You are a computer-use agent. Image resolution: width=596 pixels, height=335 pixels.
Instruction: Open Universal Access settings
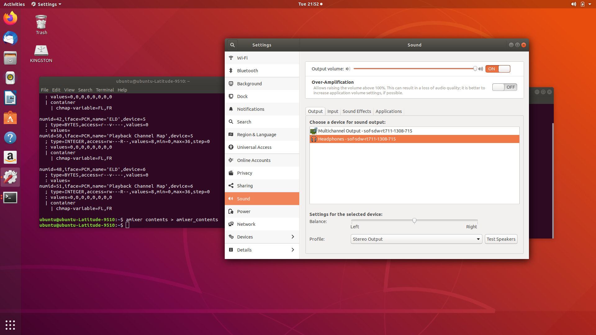tap(262, 147)
